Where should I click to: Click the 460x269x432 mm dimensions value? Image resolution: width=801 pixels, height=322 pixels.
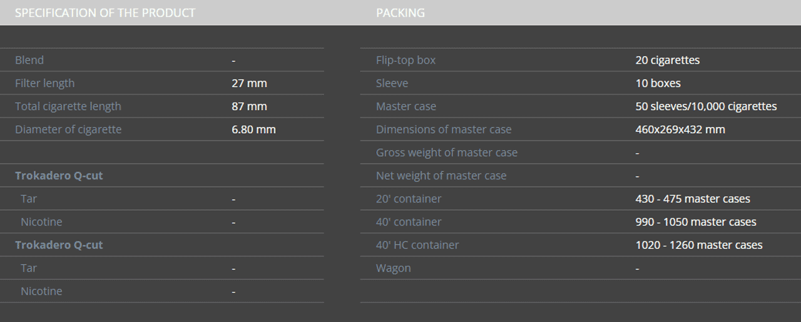[680, 129]
